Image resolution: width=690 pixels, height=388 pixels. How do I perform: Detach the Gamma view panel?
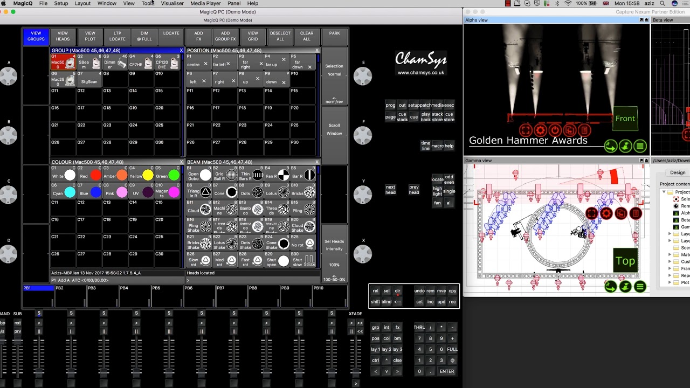641,161
